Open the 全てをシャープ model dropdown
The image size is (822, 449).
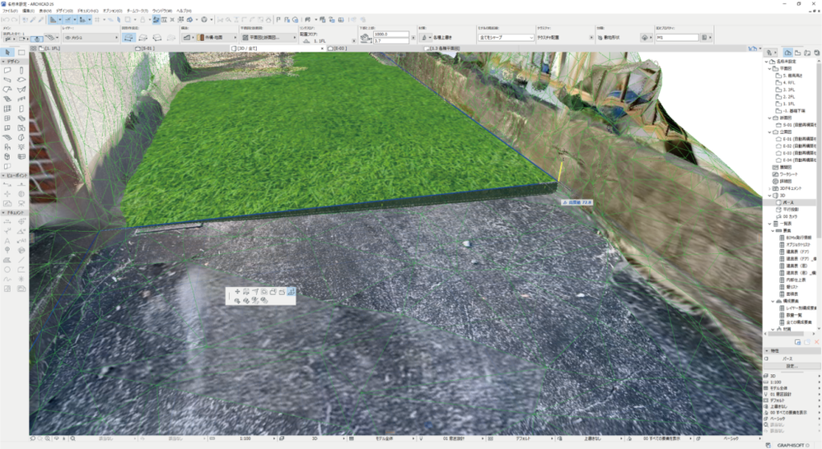point(506,38)
